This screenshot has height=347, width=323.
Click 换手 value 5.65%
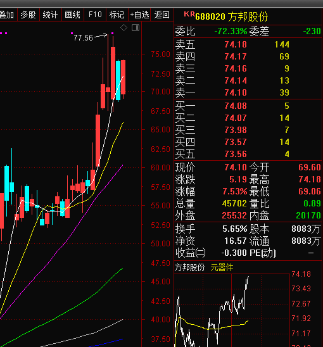(x=235, y=229)
